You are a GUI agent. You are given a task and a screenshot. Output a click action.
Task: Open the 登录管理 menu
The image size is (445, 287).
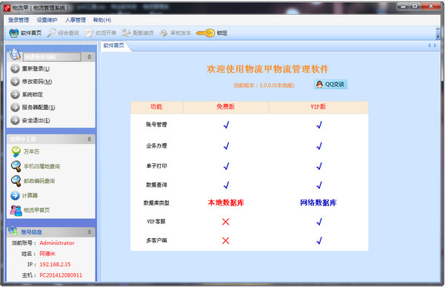tap(19, 20)
